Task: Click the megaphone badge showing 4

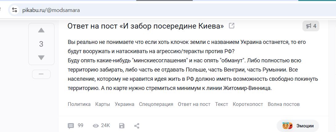Action: point(311,26)
